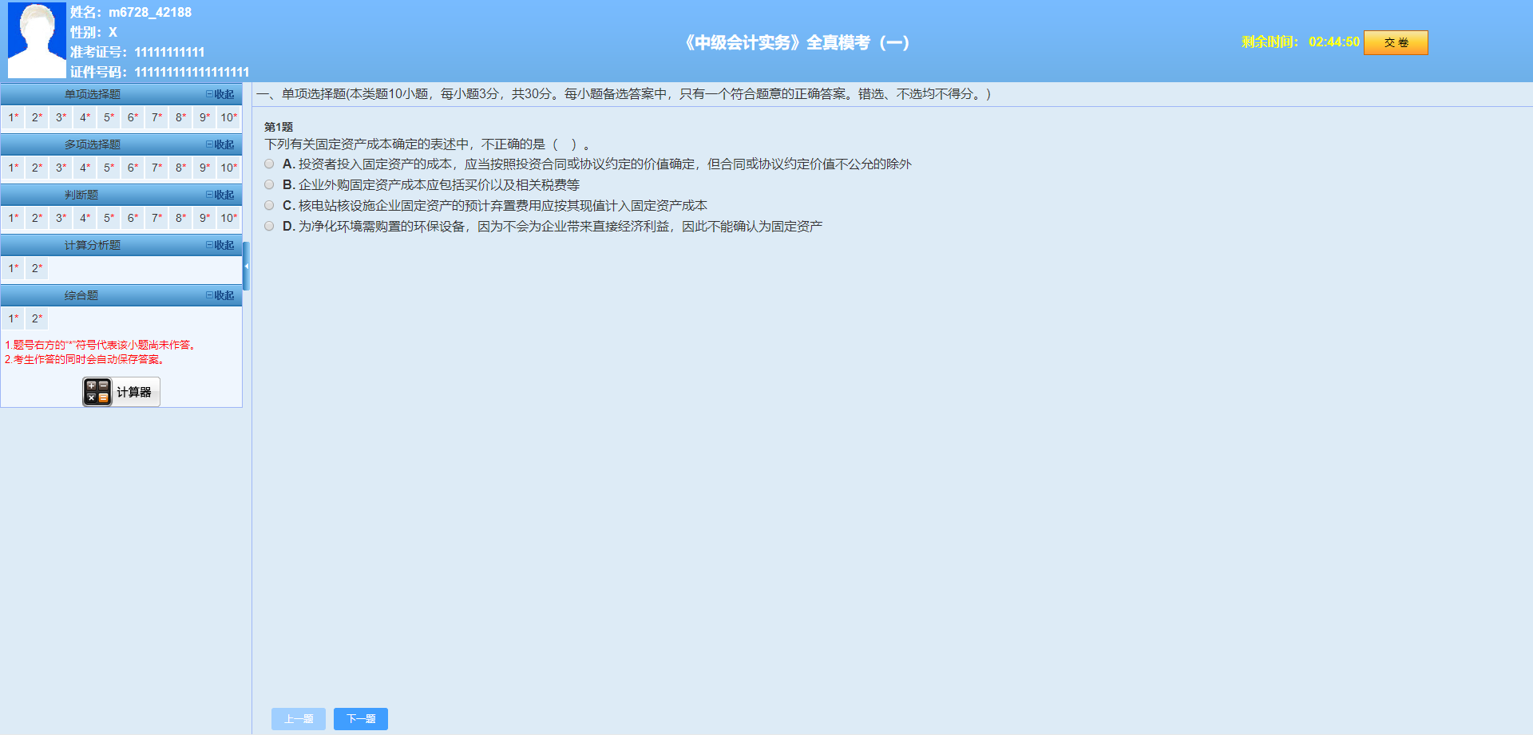Open the calculator tool

pyautogui.click(x=120, y=391)
